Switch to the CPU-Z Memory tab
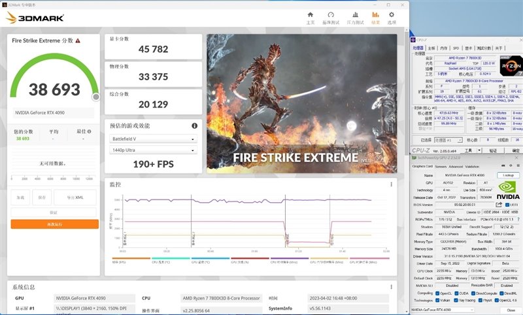 (x=443, y=48)
